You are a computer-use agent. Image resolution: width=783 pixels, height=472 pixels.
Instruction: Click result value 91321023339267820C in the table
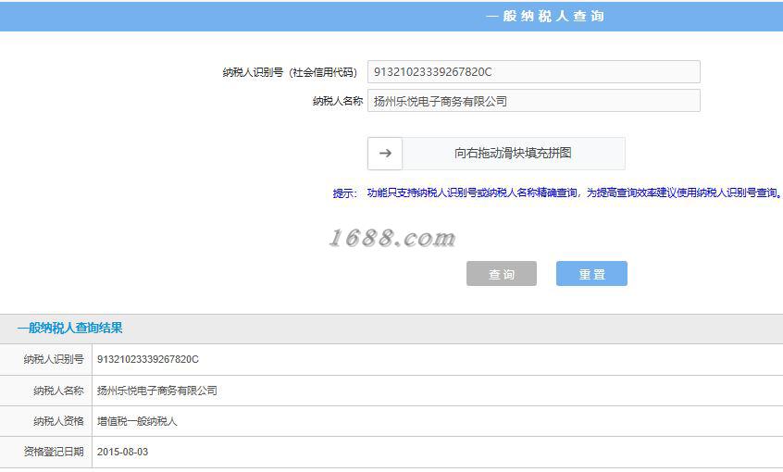coord(148,360)
